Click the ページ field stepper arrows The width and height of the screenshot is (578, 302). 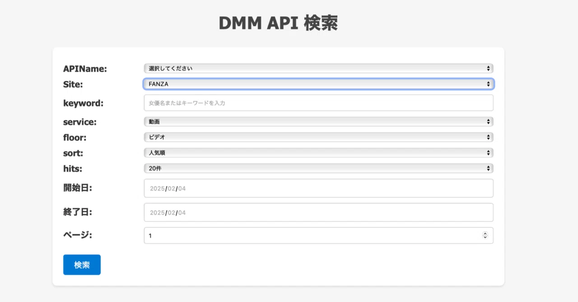point(485,236)
